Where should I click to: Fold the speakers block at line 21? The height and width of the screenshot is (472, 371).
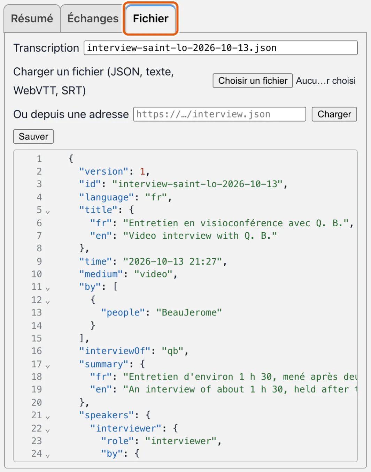pos(48,417)
